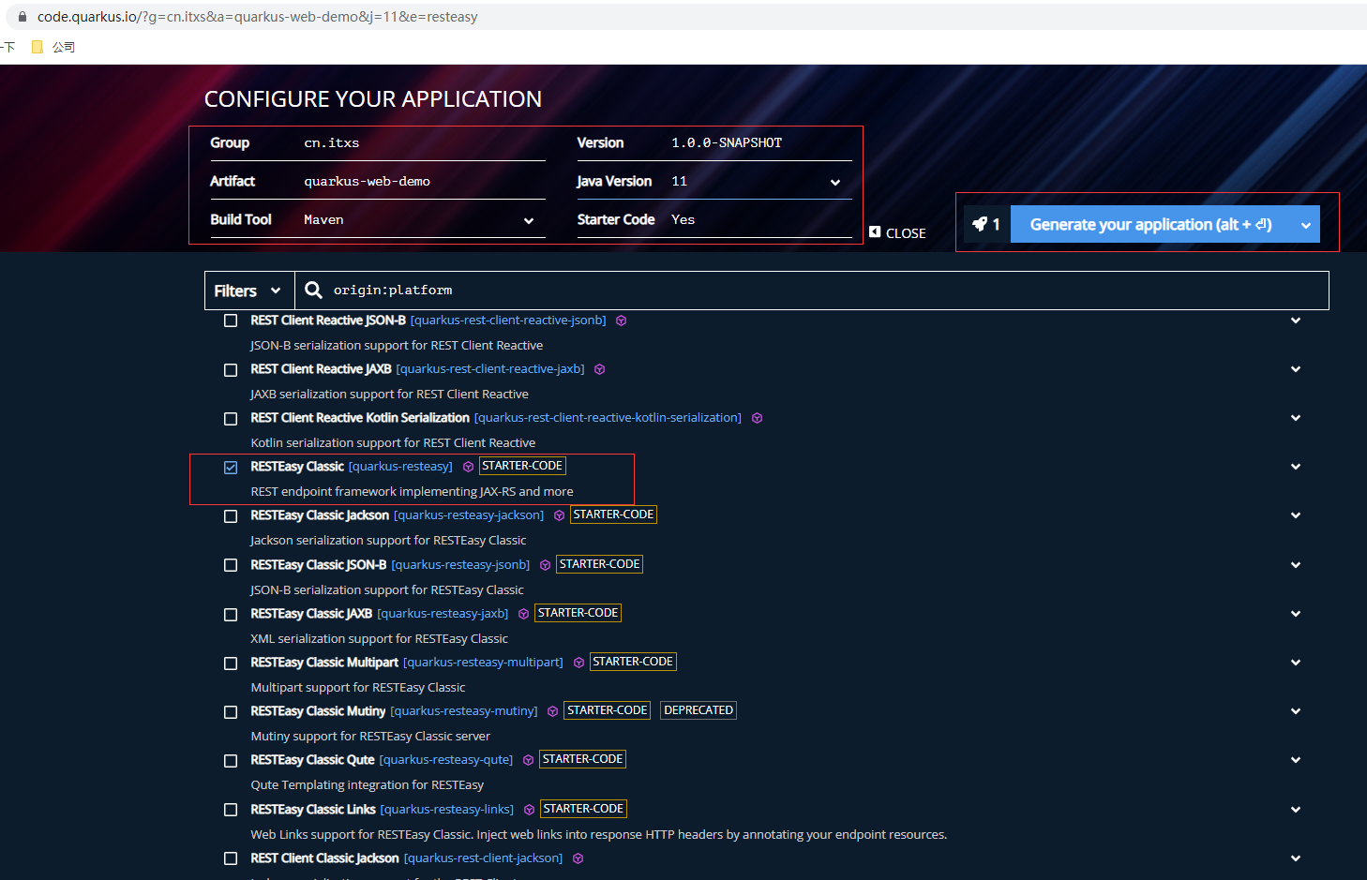Viewport: 1367px width, 880px height.
Task: Check RESTEasy Classic Links extension
Action: point(231,810)
